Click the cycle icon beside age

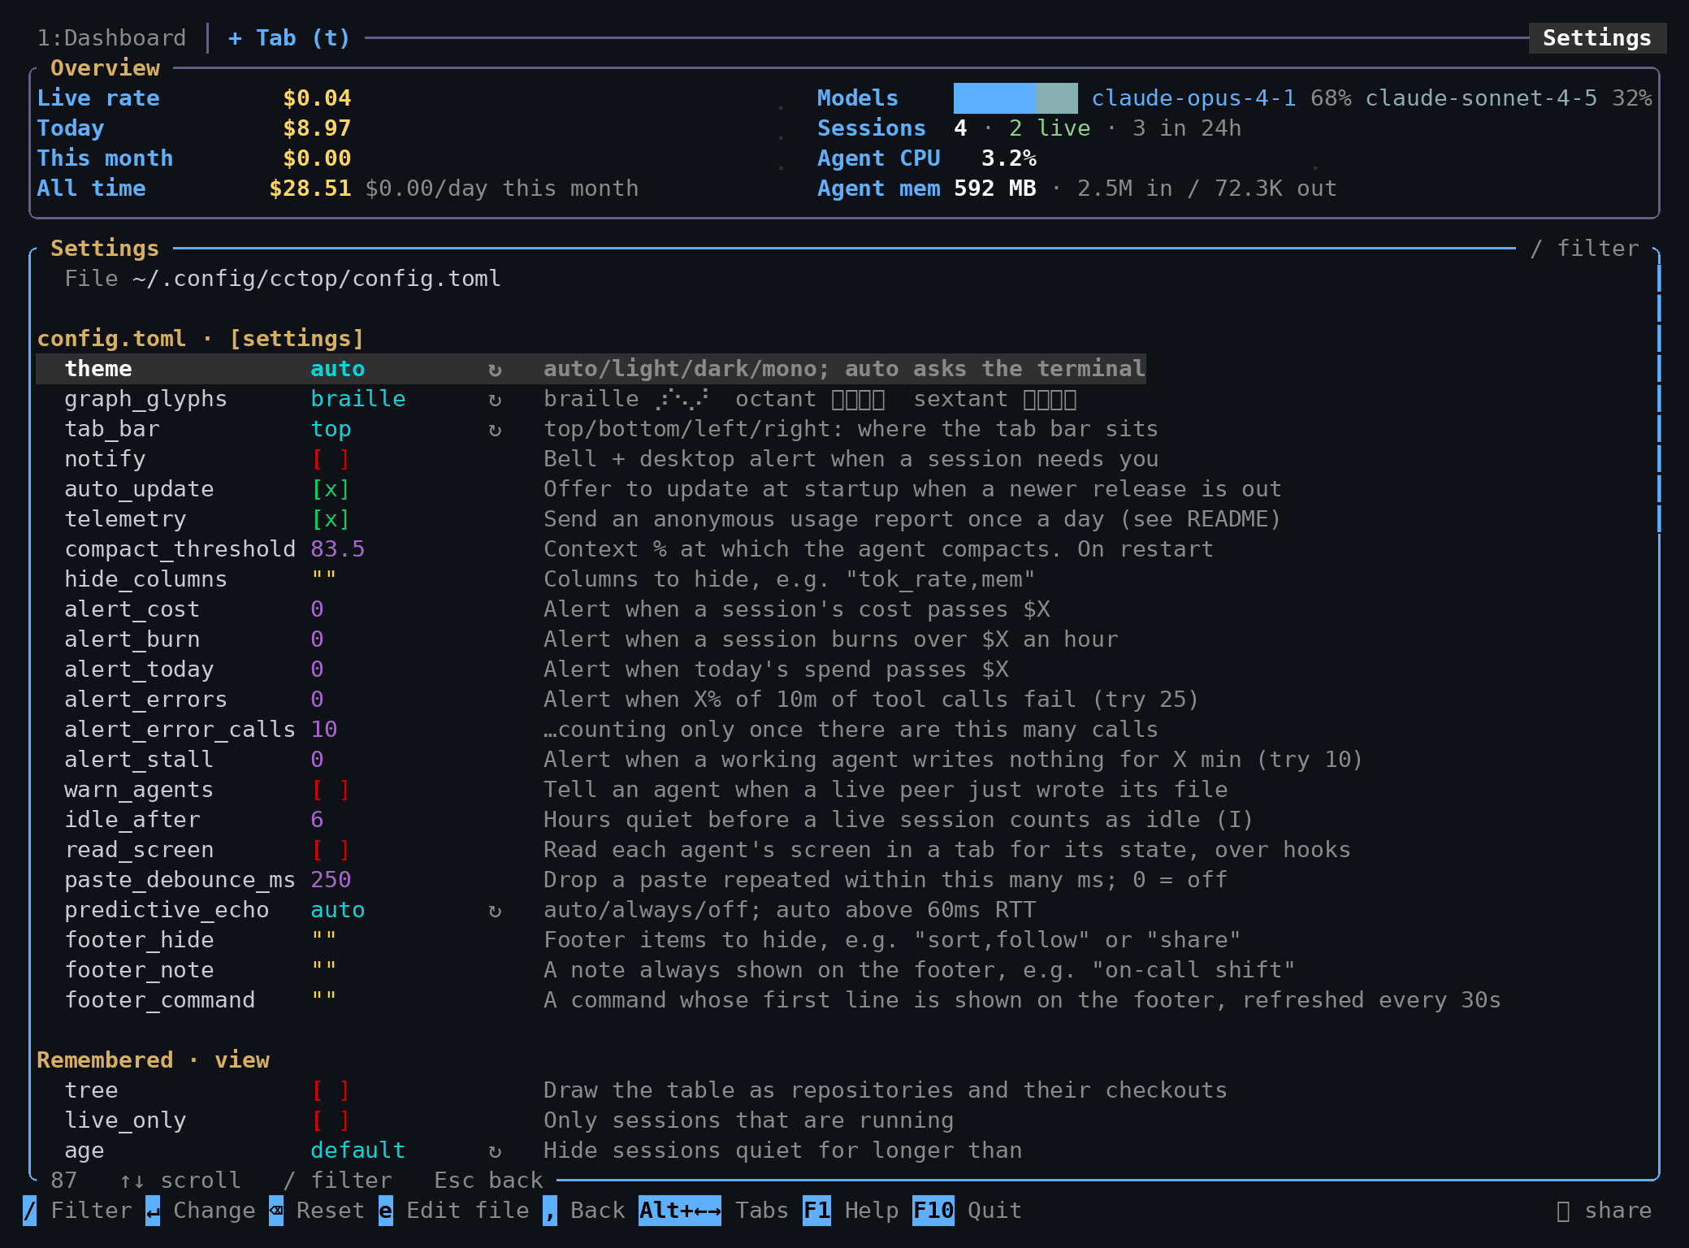pyautogui.click(x=495, y=1151)
